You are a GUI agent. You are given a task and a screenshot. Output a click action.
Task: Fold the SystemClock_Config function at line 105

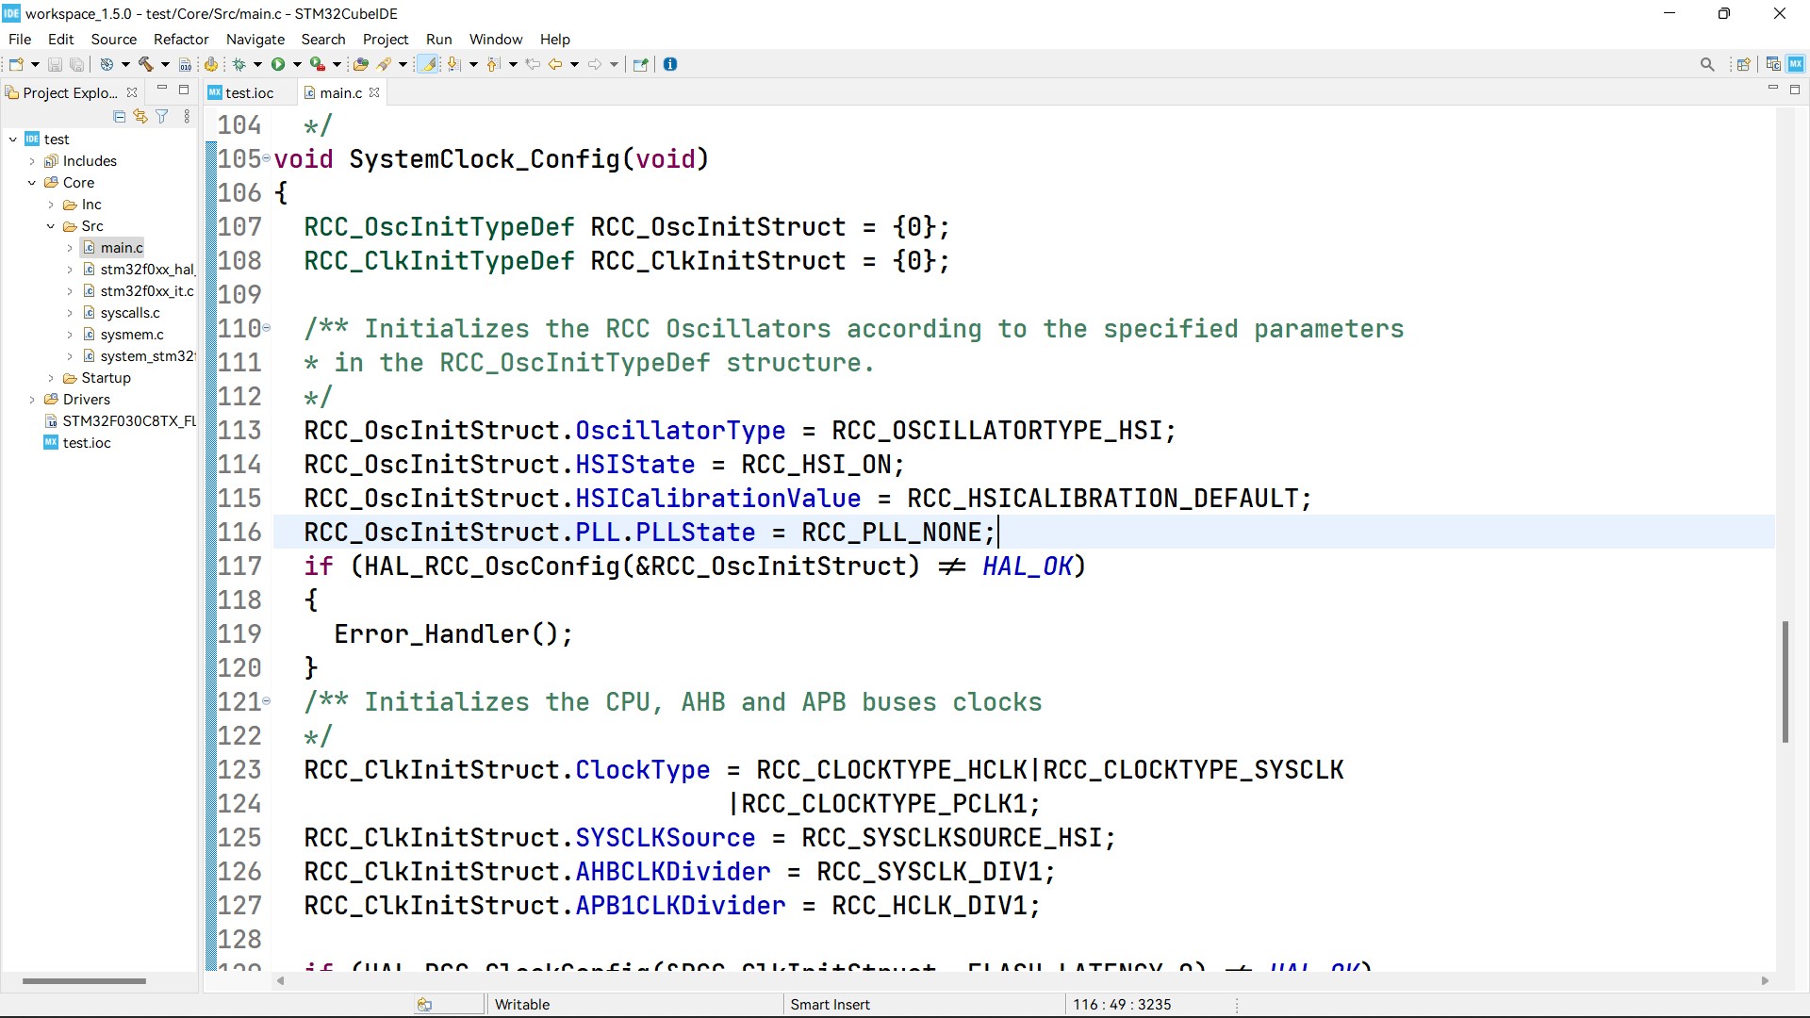267,158
